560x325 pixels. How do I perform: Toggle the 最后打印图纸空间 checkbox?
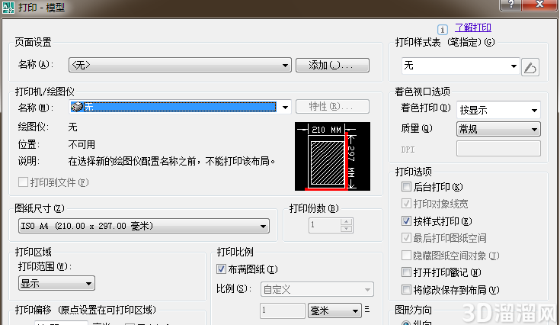[406, 238]
